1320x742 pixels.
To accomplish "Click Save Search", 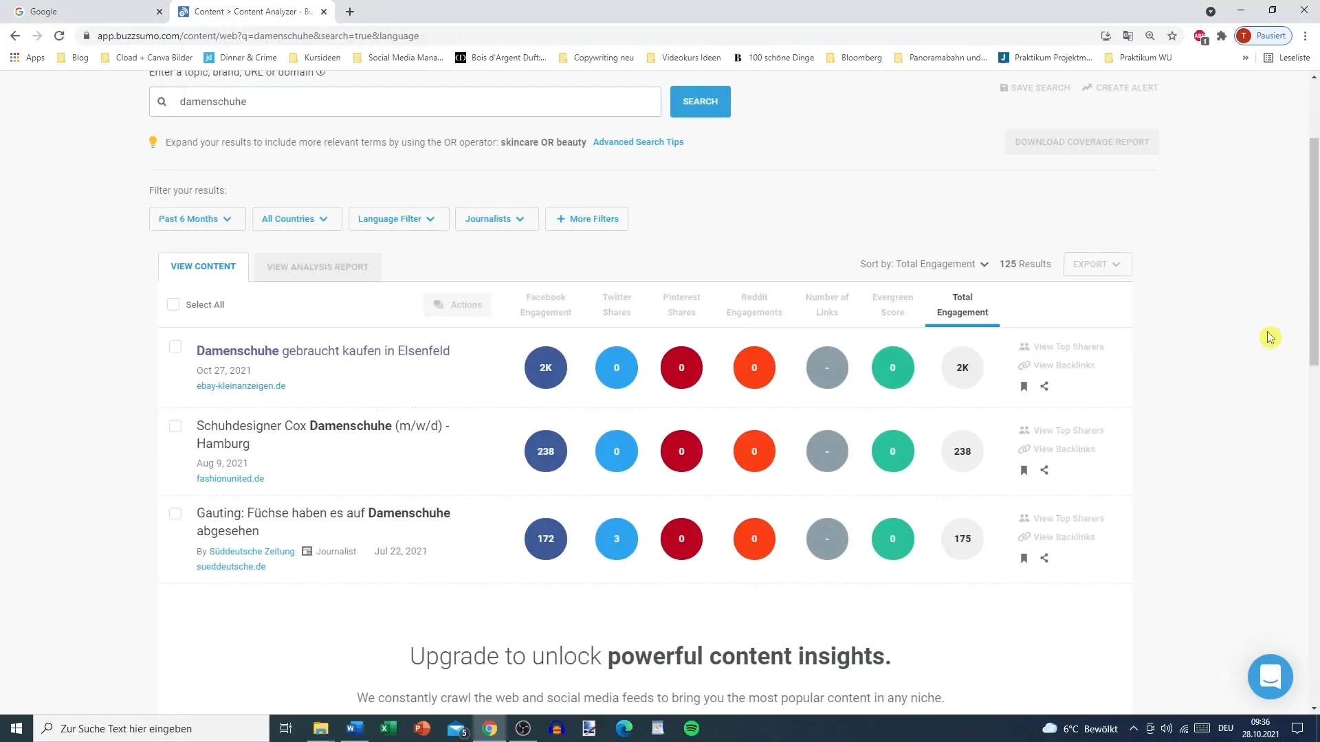I will pyautogui.click(x=1035, y=88).
